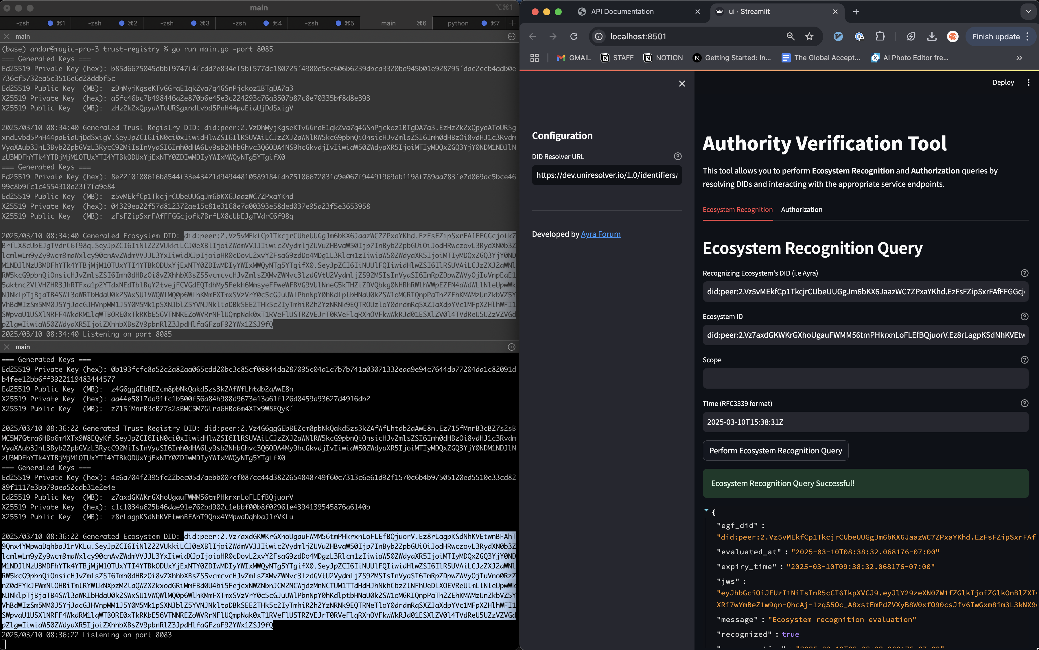Viewport: 1039px width, 650px height.
Task: Bookmark this page with star icon
Action: point(809,36)
